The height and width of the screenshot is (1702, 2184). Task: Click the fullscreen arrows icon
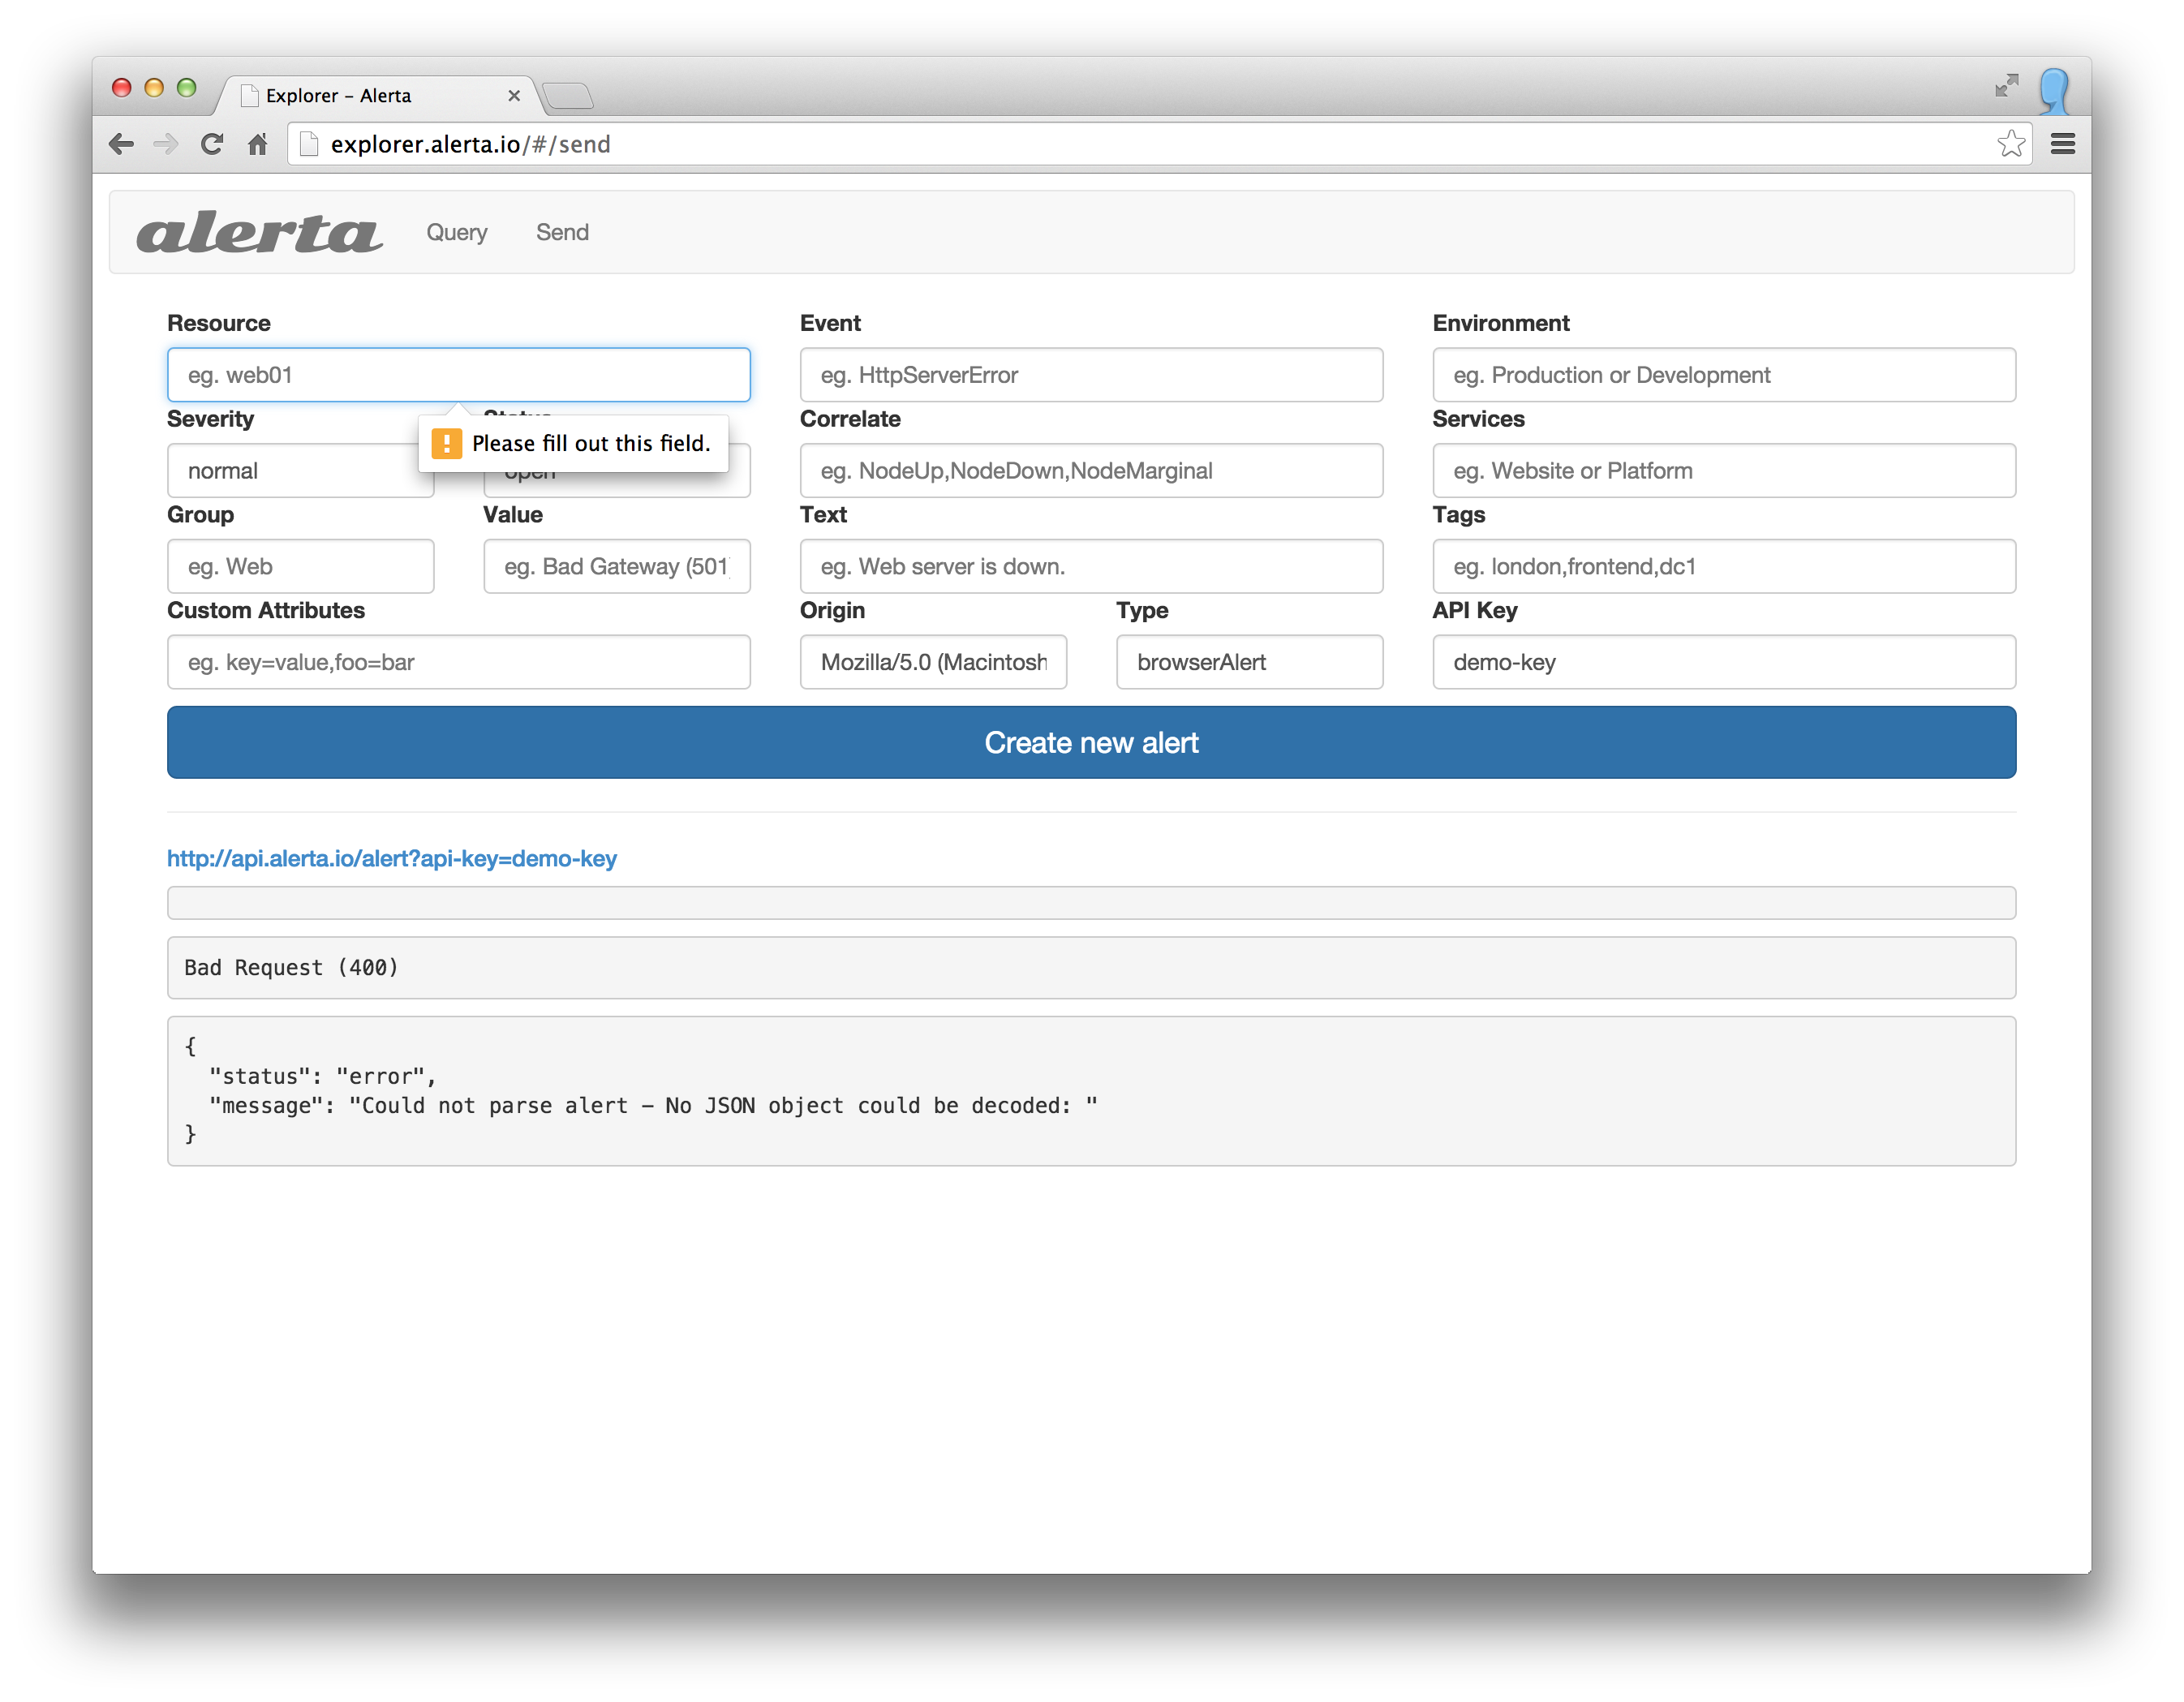[2006, 86]
